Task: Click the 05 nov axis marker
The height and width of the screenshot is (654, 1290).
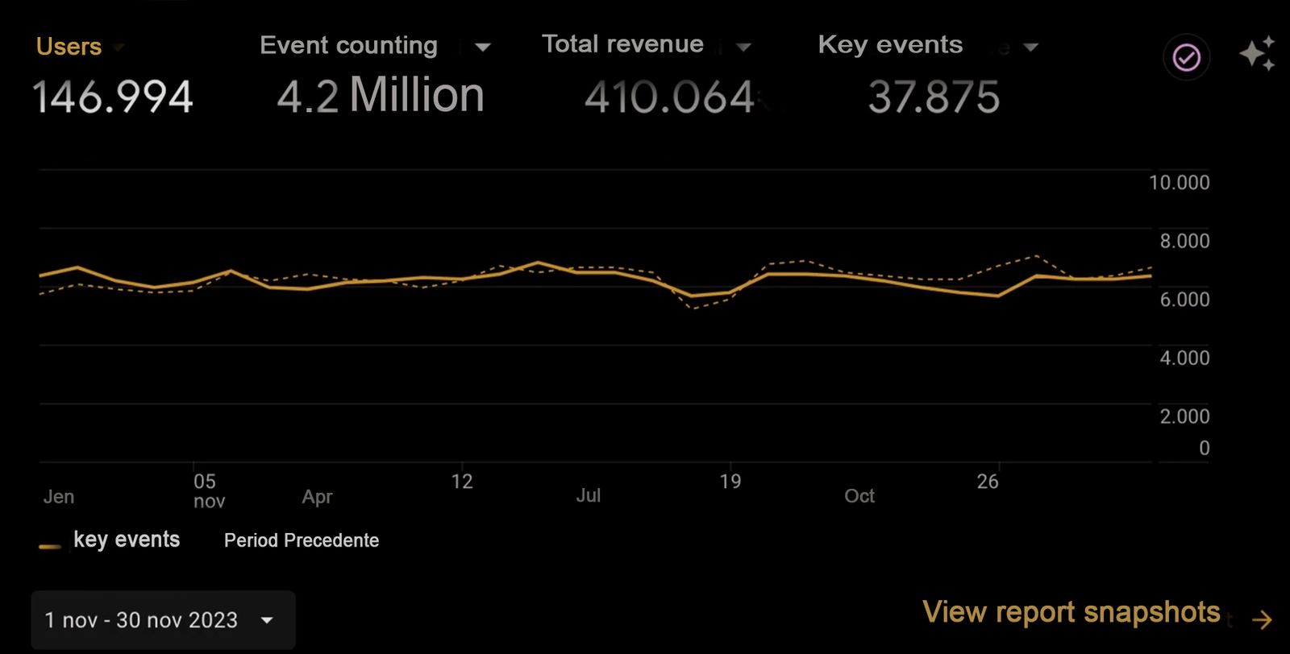Action: (x=207, y=490)
